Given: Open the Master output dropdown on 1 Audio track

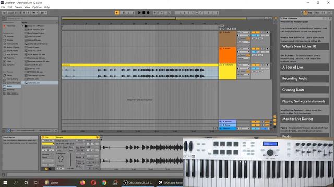Looking at the screenshot, I should [x=244, y=42].
